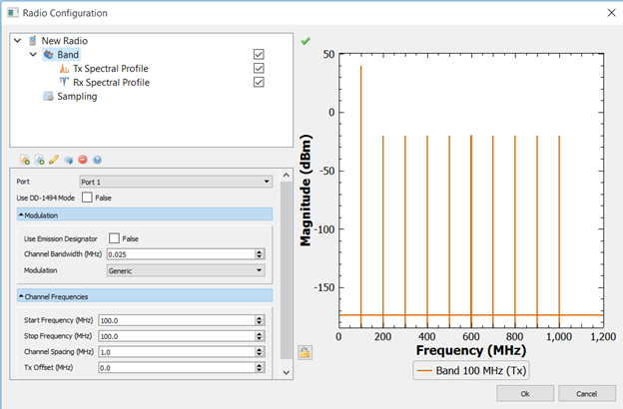
Task: Enable Use Emission Designator checkbox
Action: (114, 238)
